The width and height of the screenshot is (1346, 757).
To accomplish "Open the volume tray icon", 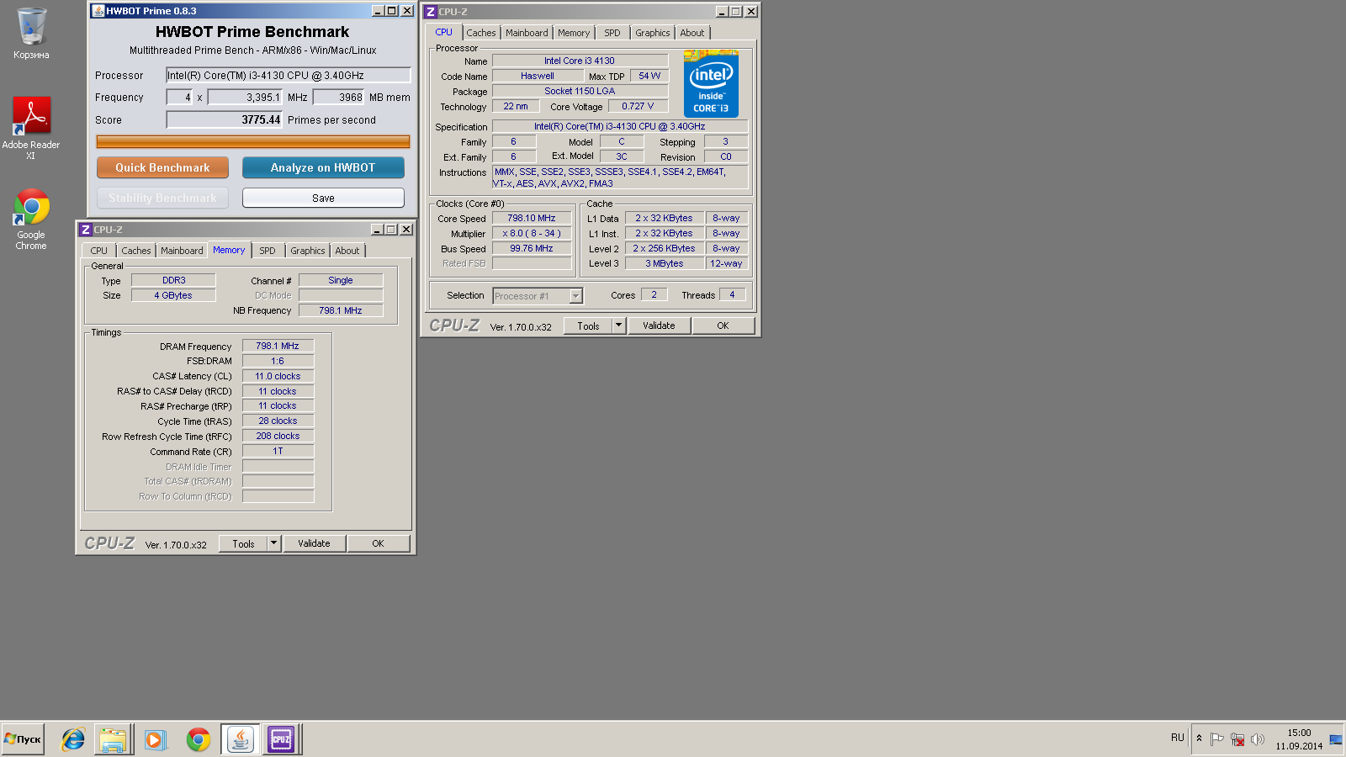I will (1258, 739).
